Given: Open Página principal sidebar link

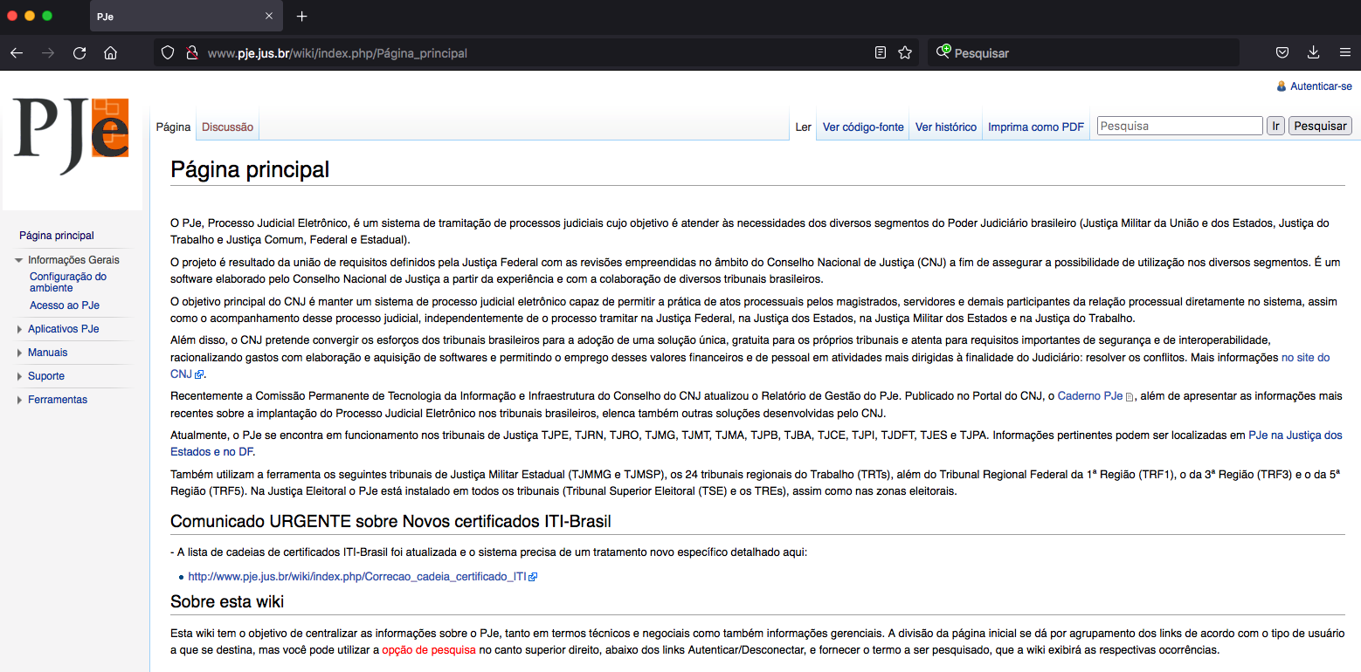Looking at the screenshot, I should click(57, 236).
